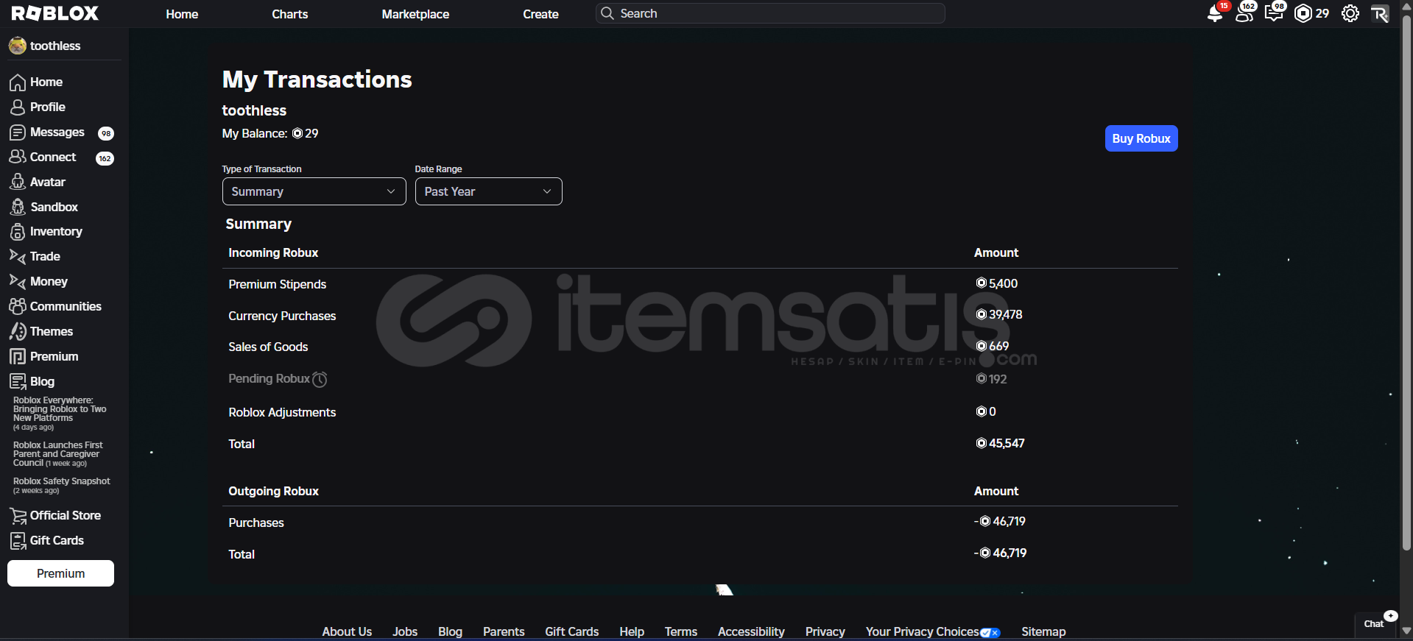Open the Type of Transaction dropdown

coord(314,191)
